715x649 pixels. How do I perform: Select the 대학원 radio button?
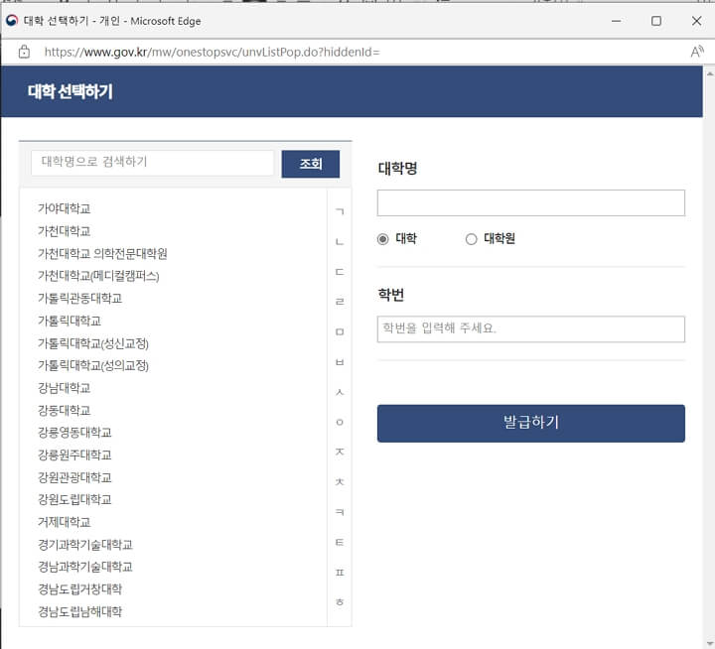click(x=471, y=239)
